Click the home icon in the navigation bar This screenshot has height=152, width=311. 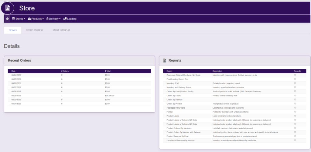pyautogui.click(x=7, y=19)
